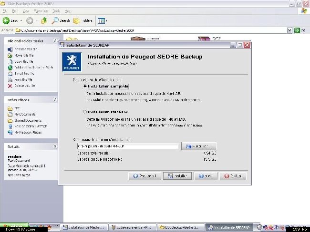Screen dimensions: 310x232
Task: Click the Parcourir browse button
Action: pyautogui.click(x=199, y=146)
